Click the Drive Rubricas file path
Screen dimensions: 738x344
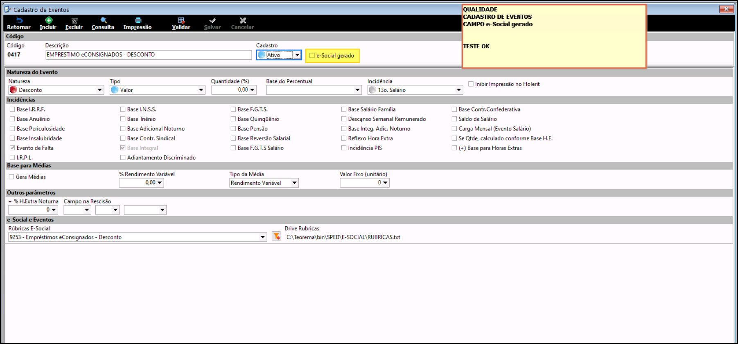343,237
